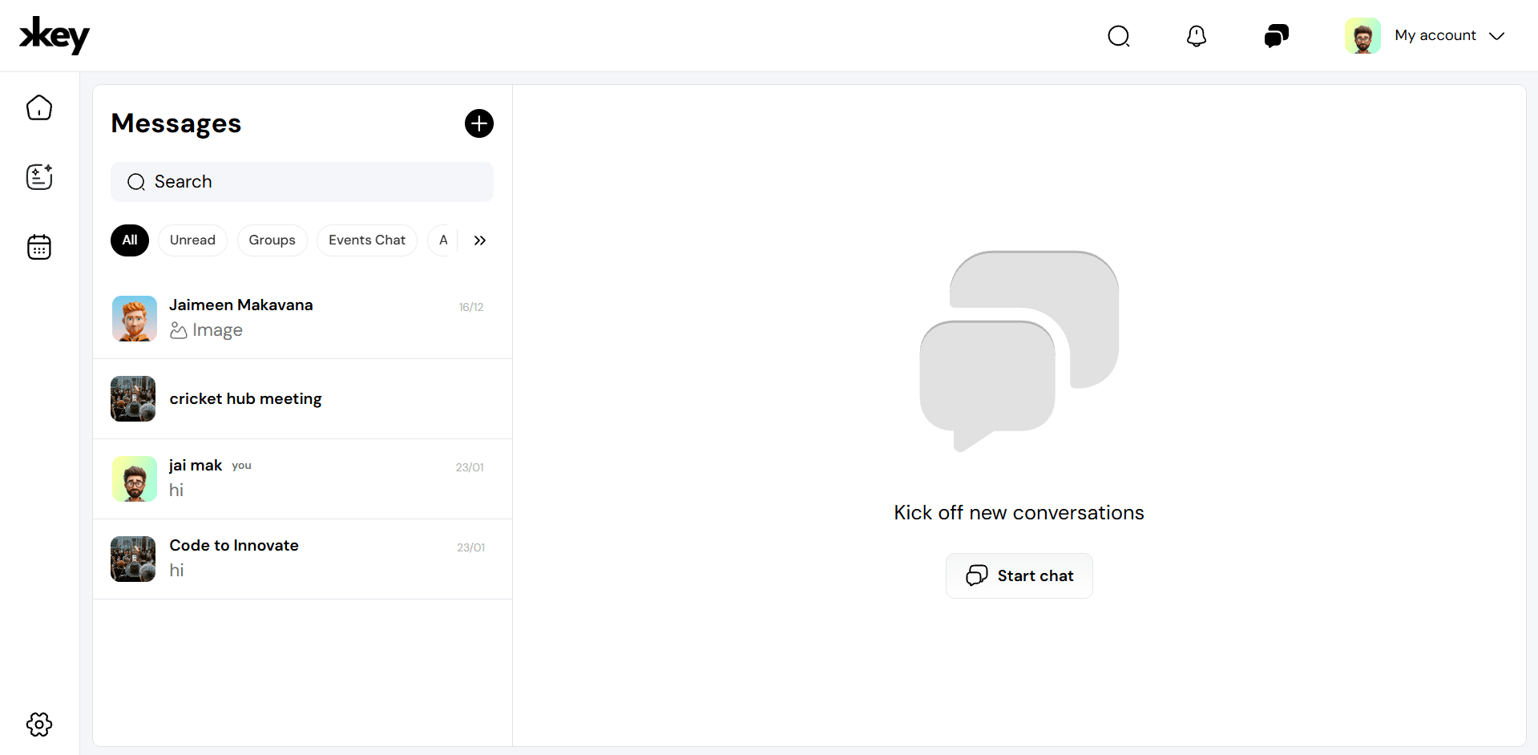Open chat bubbles icon in header
The height and width of the screenshot is (755, 1538).
1276,36
